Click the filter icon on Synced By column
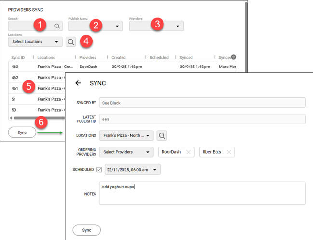Image resolution: width=313 pixels, height=240 pixels. (x=233, y=57)
